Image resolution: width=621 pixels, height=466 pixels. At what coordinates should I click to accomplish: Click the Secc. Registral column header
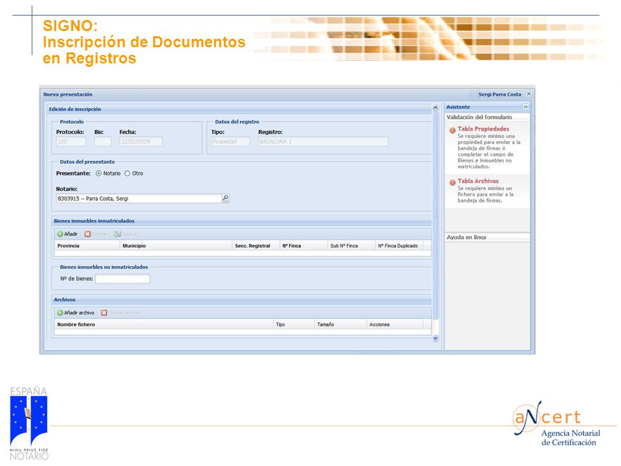pos(256,246)
